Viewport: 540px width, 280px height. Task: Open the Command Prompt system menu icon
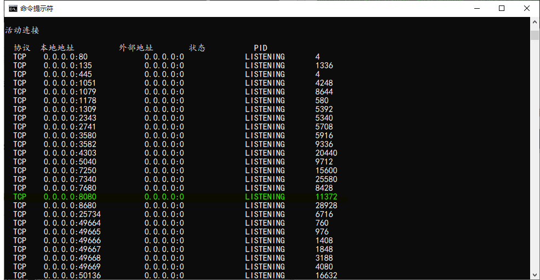pyautogui.click(x=13, y=9)
